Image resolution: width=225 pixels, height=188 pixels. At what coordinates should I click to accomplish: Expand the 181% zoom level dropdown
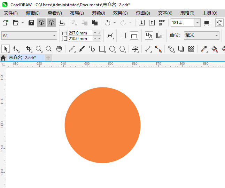197,23
